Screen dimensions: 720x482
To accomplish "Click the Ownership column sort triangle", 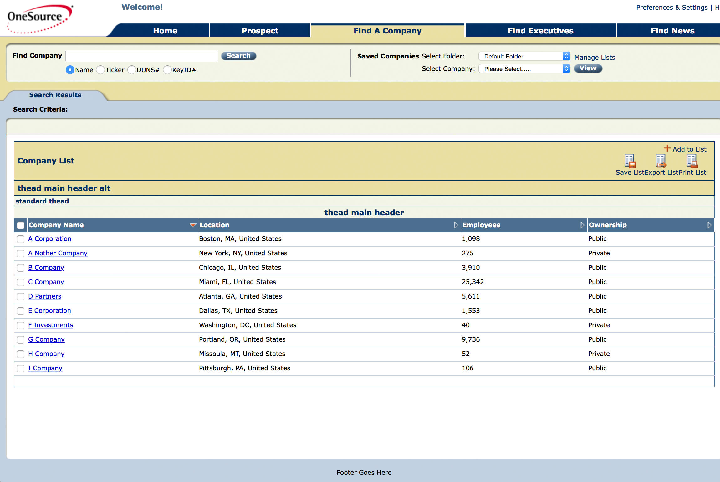I will coord(709,225).
